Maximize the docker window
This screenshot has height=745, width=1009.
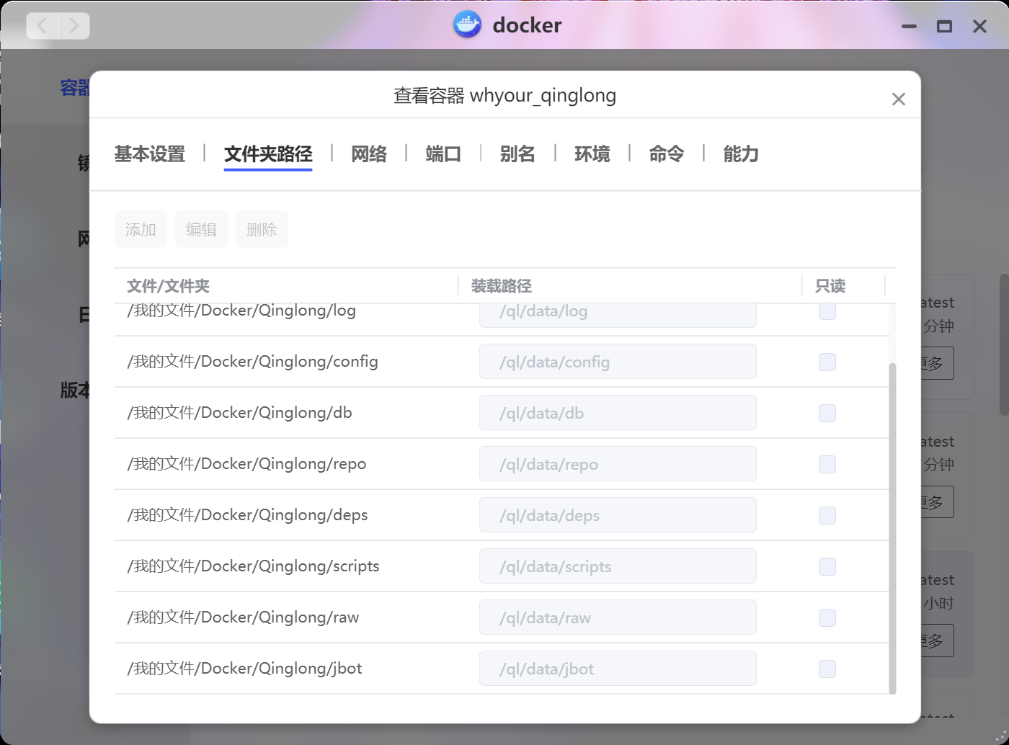[944, 27]
